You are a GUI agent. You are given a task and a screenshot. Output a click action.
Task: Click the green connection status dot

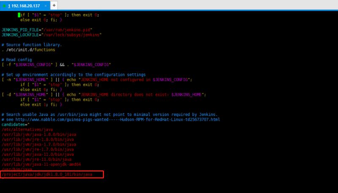click(x=4, y=5)
